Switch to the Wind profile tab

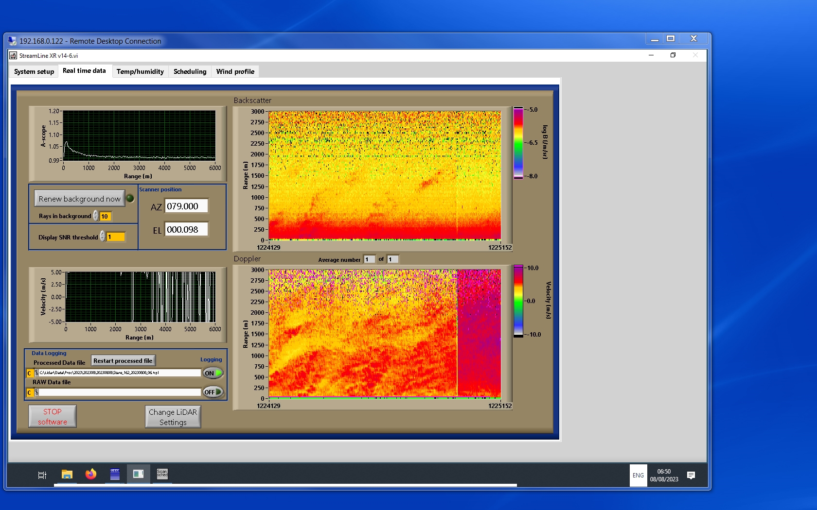(235, 71)
